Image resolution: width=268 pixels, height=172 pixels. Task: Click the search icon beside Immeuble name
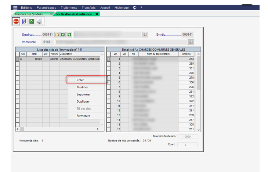tap(191, 42)
